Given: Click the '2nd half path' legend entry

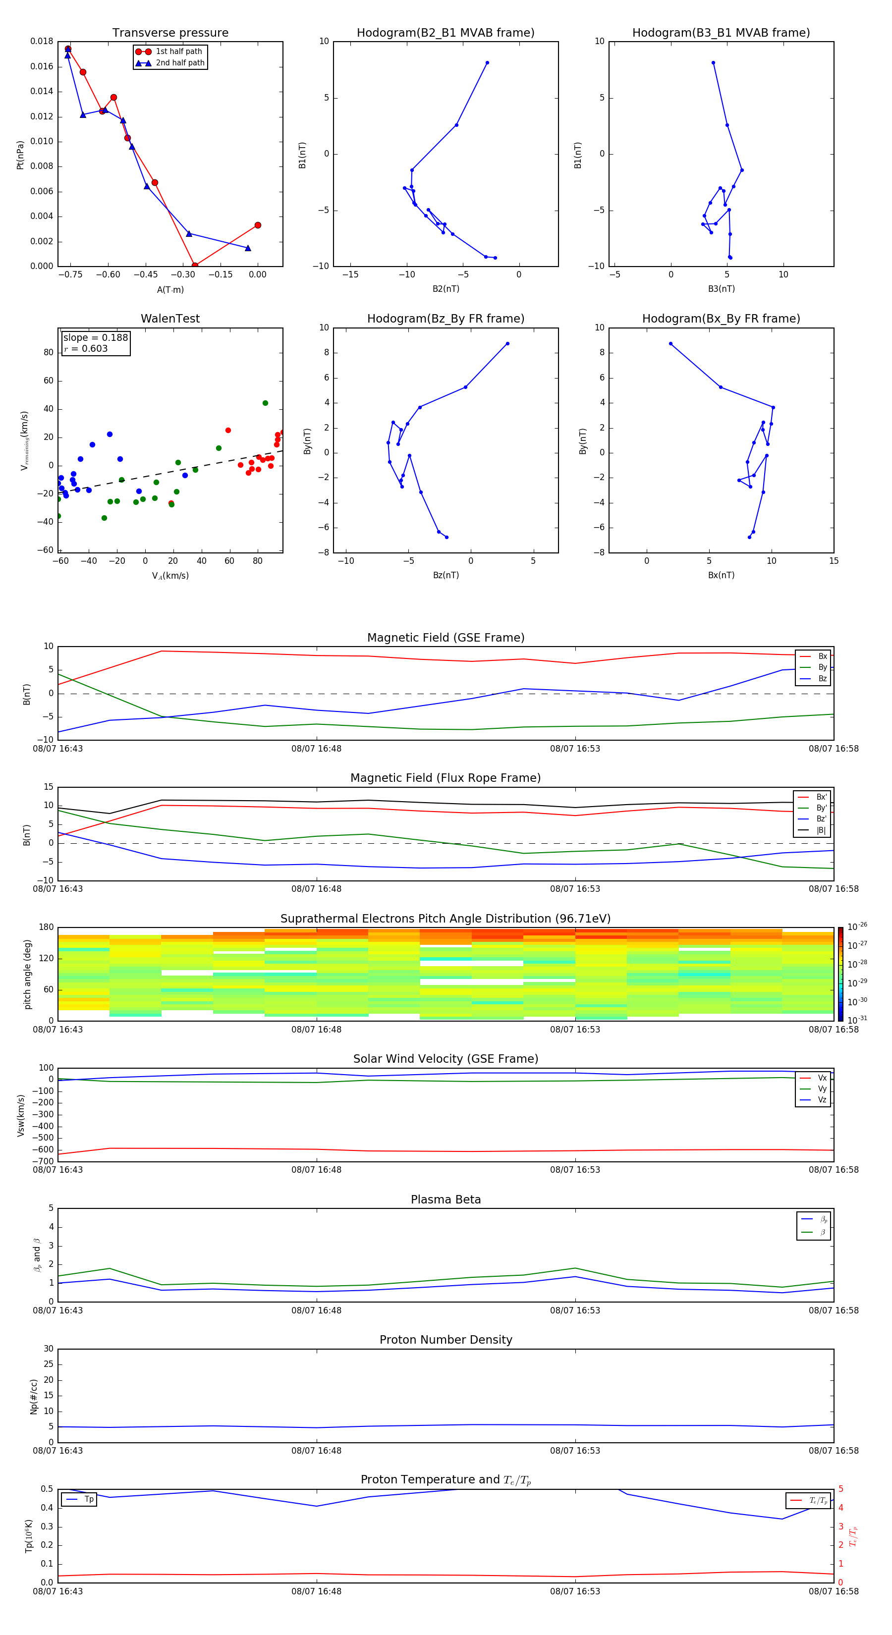Looking at the screenshot, I should pos(170,63).
